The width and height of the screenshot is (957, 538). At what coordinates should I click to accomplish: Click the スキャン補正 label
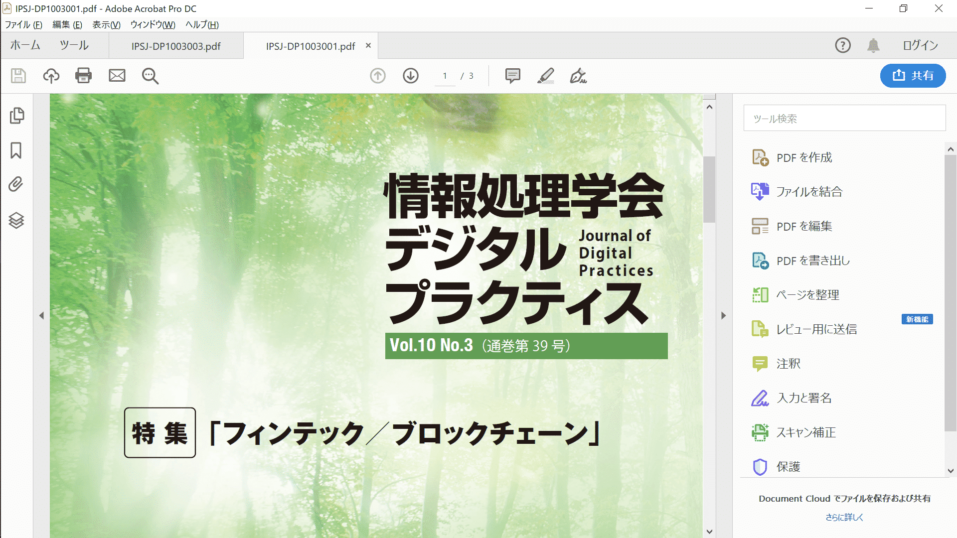click(x=806, y=432)
